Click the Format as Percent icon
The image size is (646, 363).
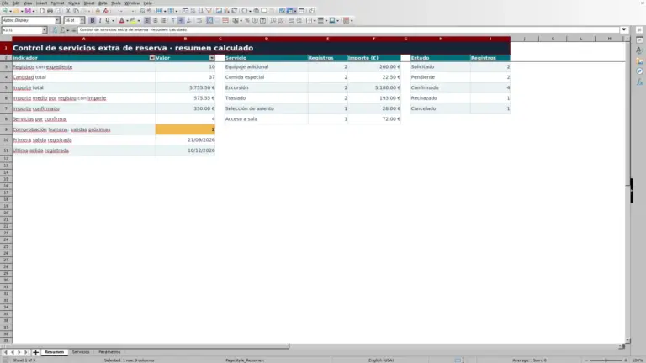coord(247,20)
